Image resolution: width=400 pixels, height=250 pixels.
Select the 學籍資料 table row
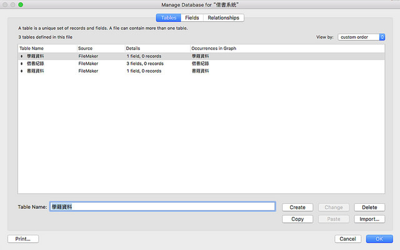tap(201, 56)
